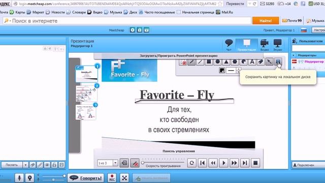This screenshot has height=183, width=325.
Task: Open the Видео panel tab
Action: [x=265, y=45]
